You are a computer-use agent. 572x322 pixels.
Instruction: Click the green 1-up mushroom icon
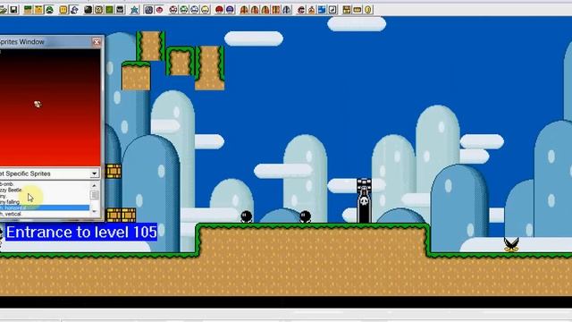click(x=184, y=10)
